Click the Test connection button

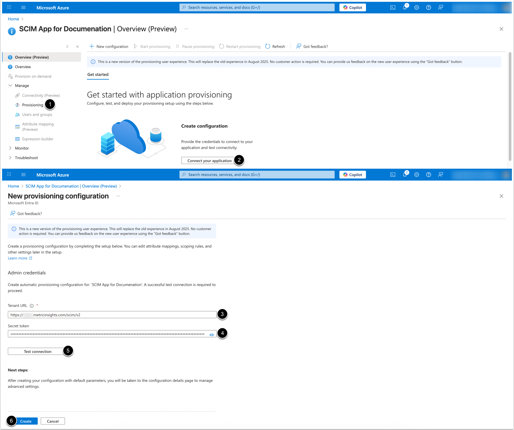[x=38, y=352]
